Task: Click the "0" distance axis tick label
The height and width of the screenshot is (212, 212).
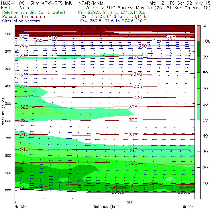Action: click(x=15, y=202)
